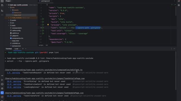Viewport: 181px width, 101px height.
Task: Run the "test:coverage" script gutter icon
Action: click(x=43, y=33)
